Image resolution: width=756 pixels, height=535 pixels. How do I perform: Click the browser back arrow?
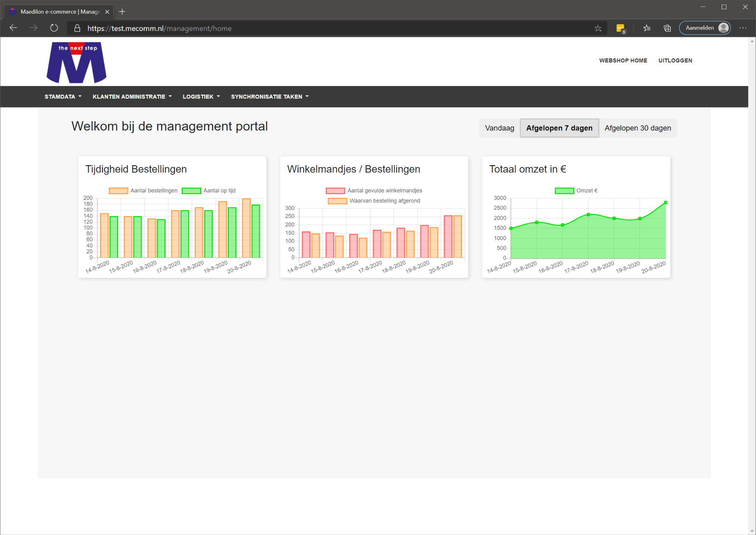point(14,28)
